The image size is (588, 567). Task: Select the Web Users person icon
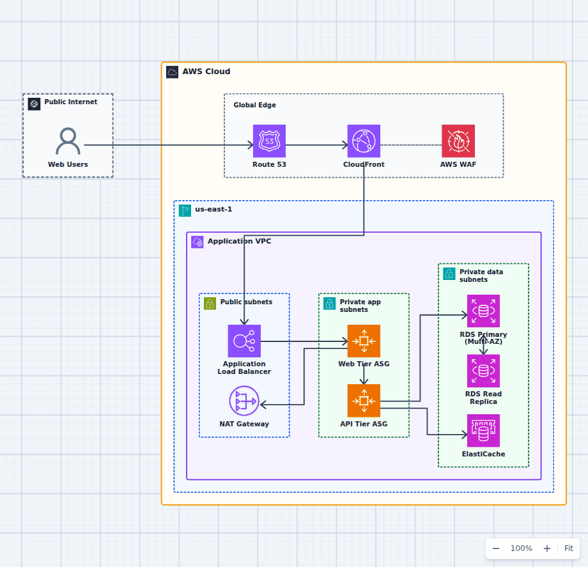coord(68,141)
